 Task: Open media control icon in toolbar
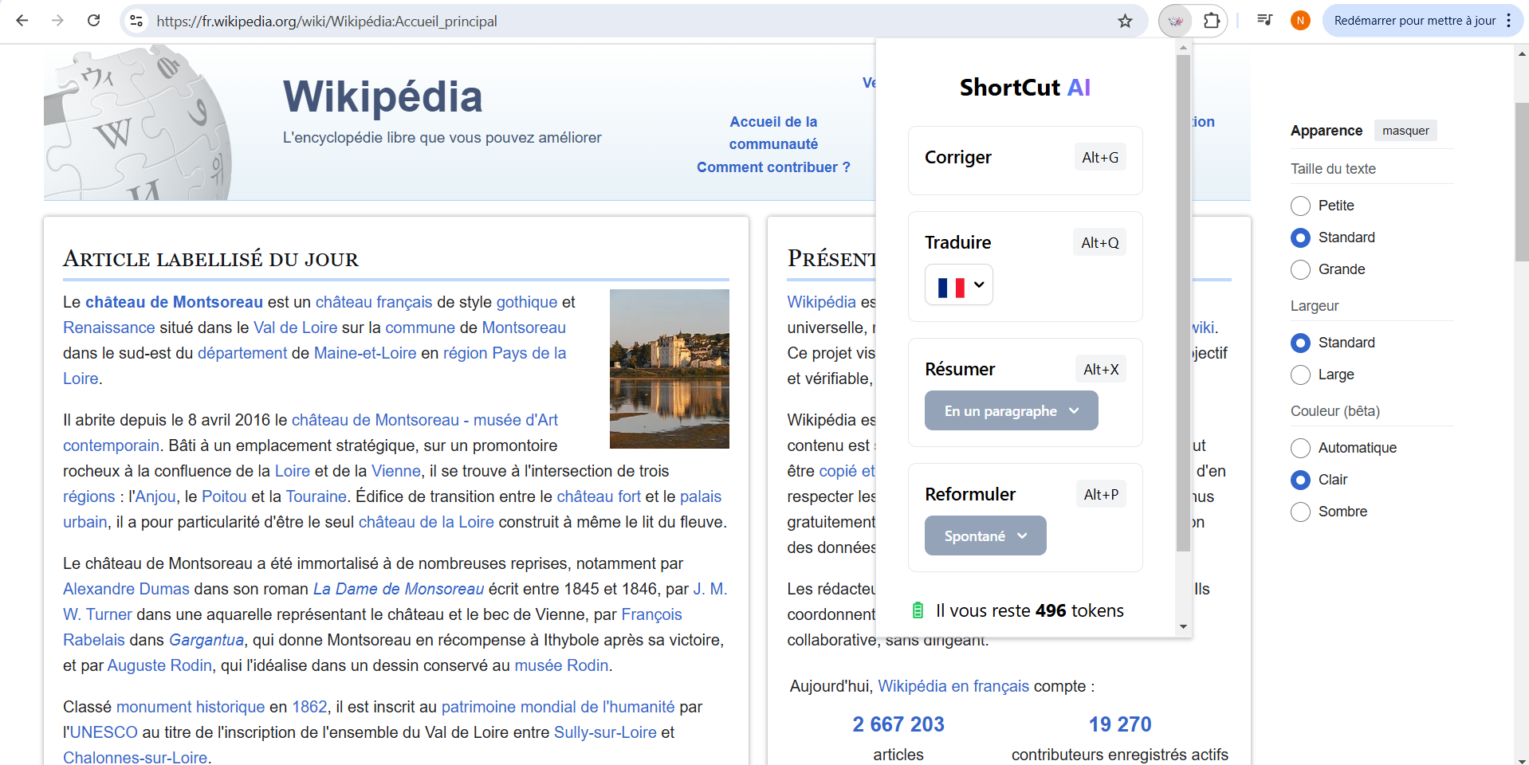pyautogui.click(x=1264, y=21)
